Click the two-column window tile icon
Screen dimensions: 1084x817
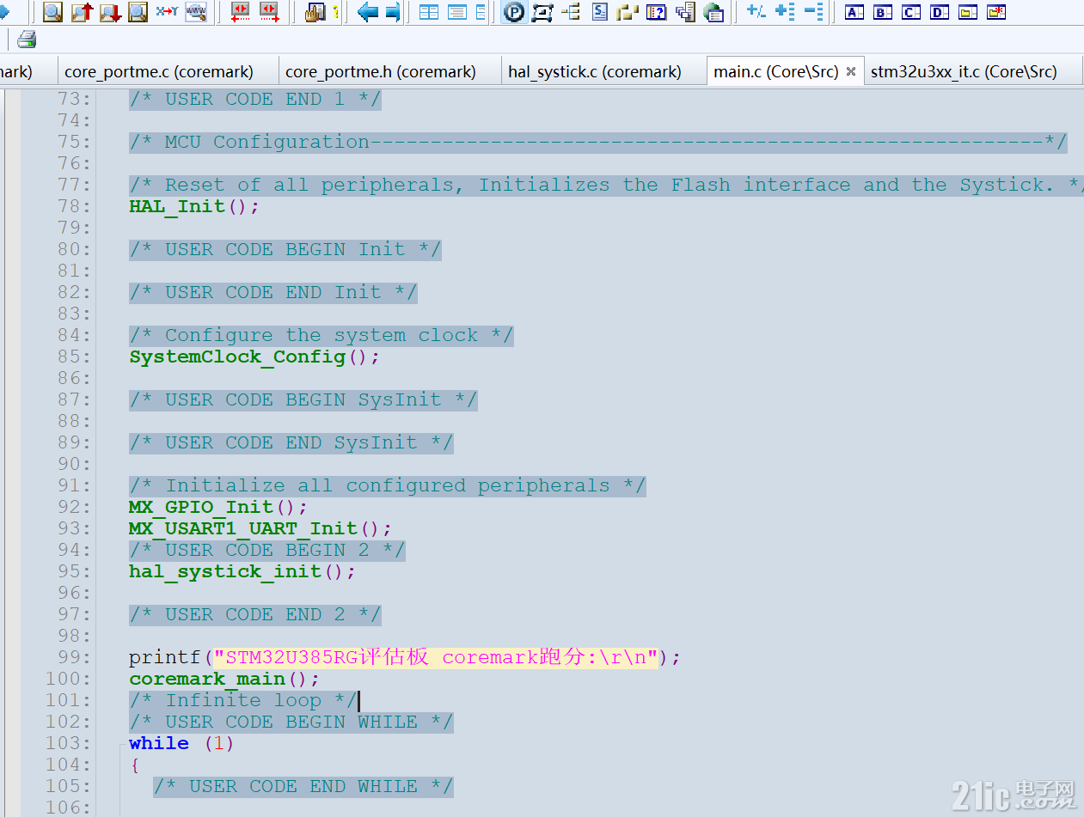click(x=428, y=12)
